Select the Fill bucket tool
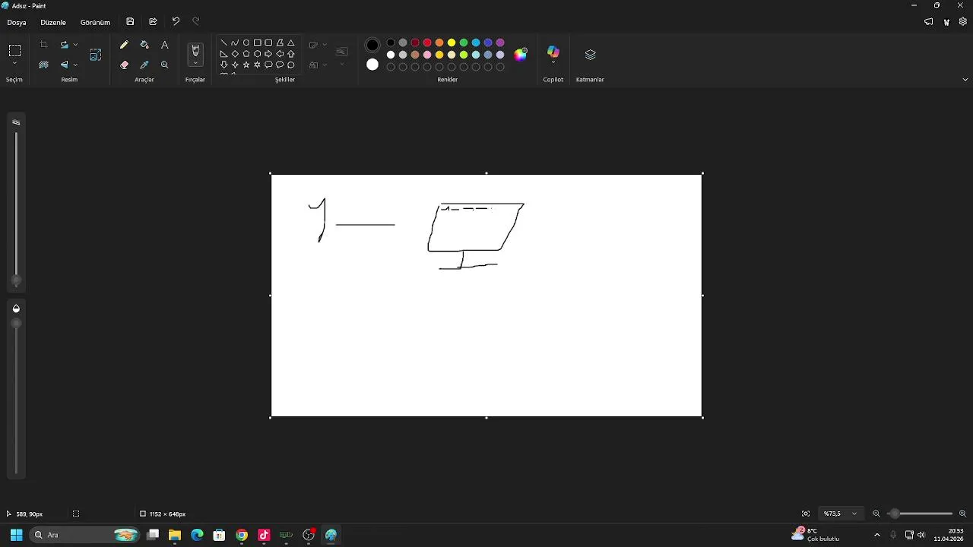Screen dimensions: 973x547 [x=144, y=45]
